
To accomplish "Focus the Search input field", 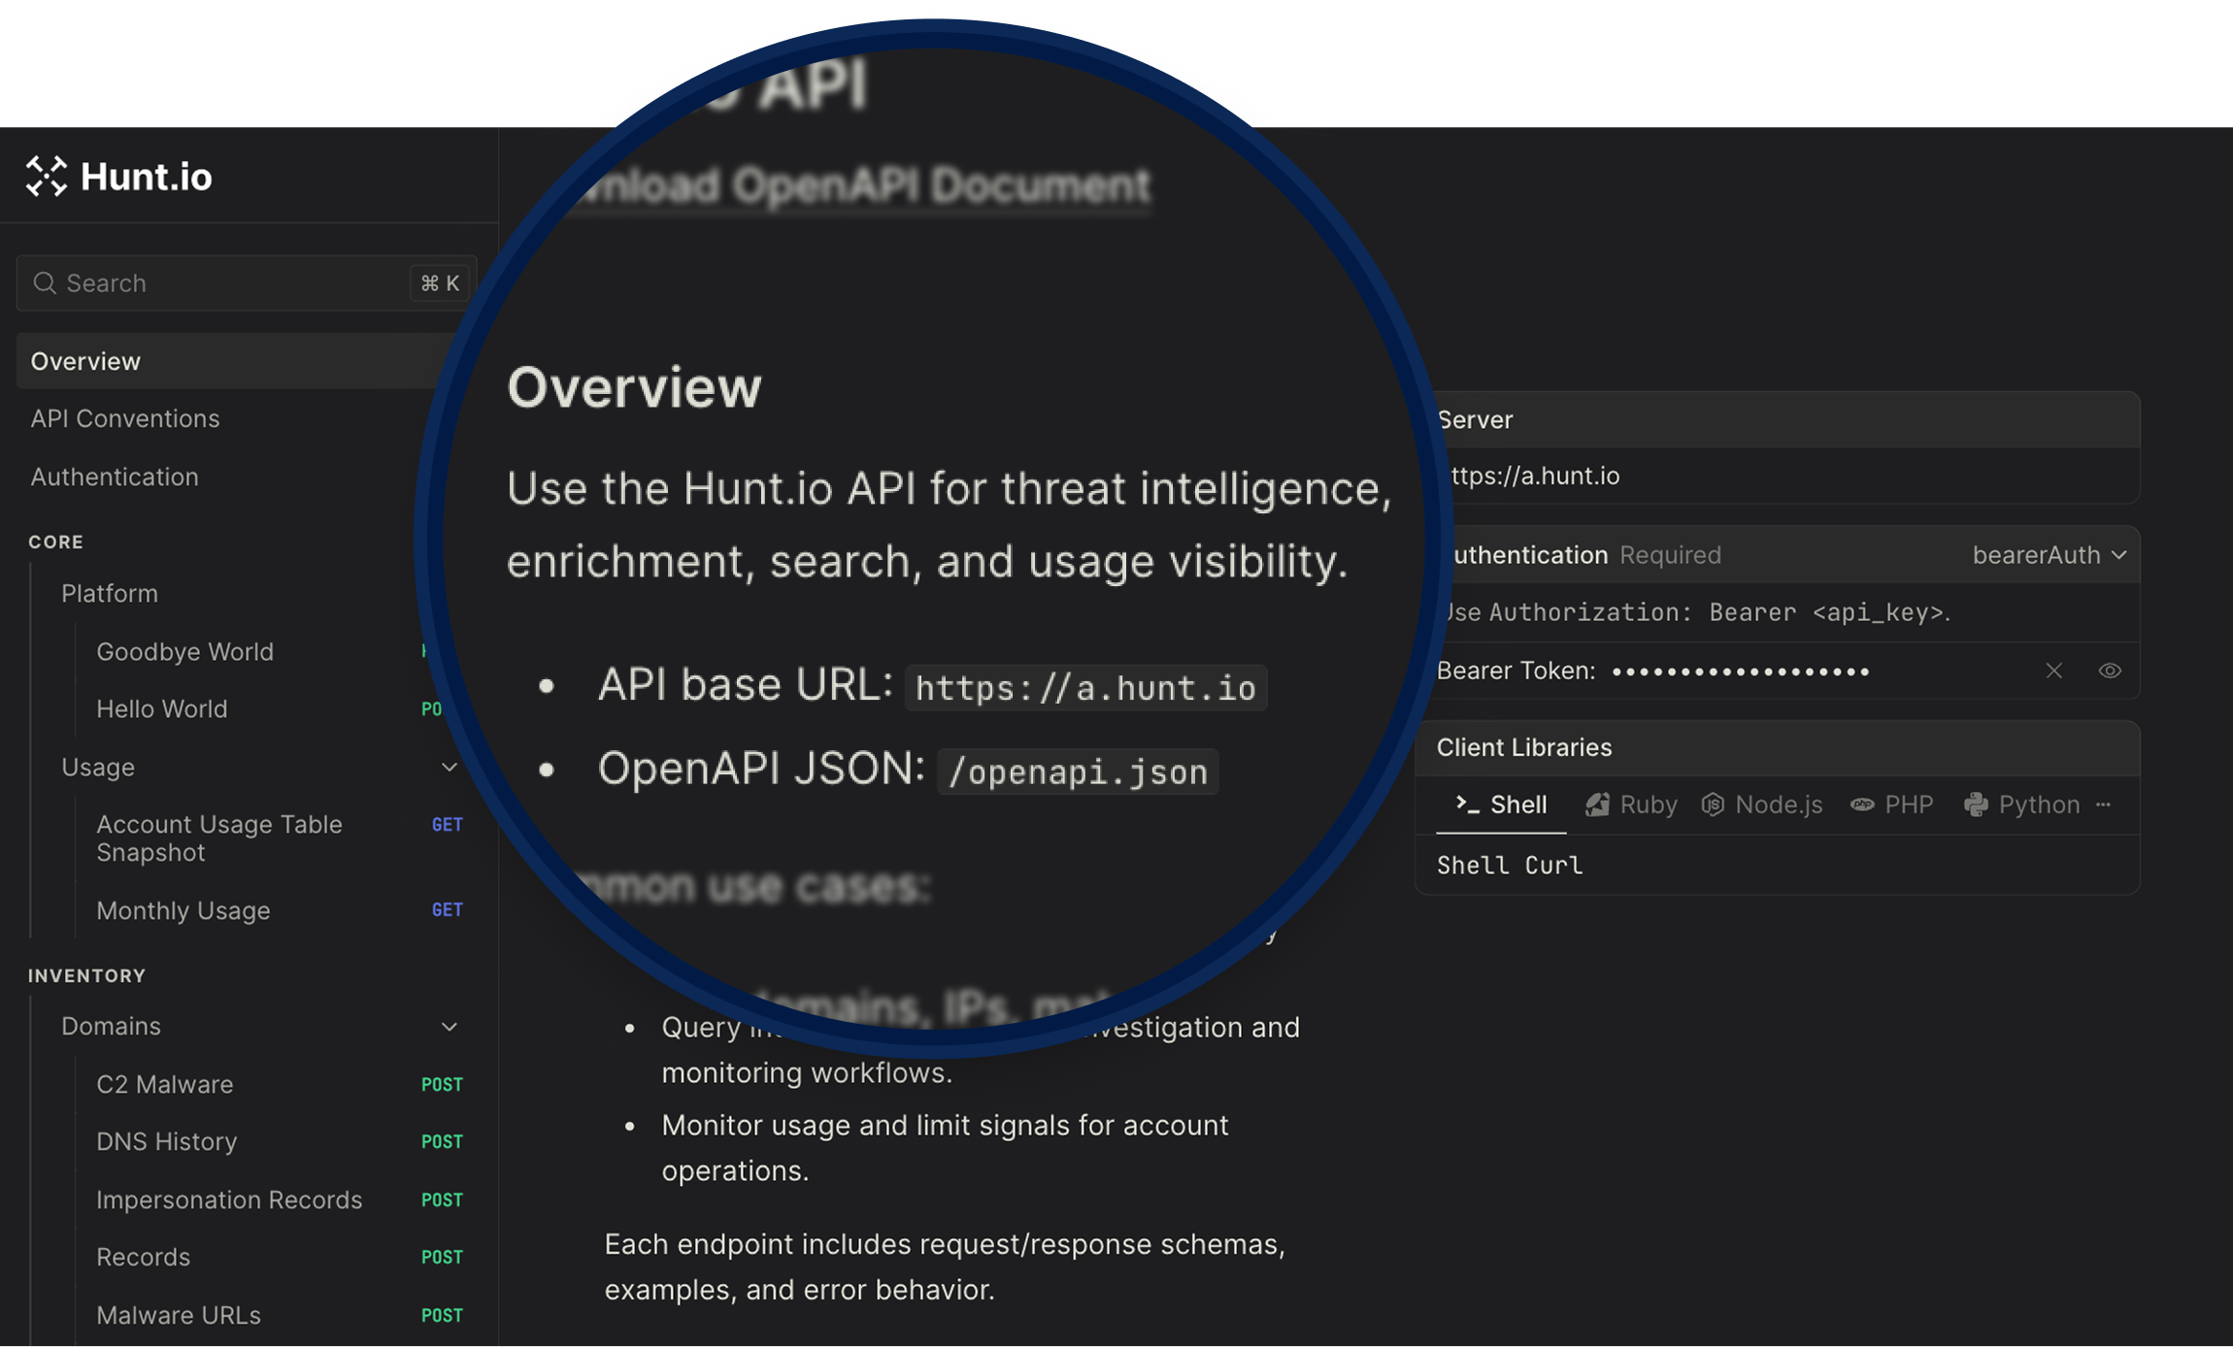I will 247,282.
